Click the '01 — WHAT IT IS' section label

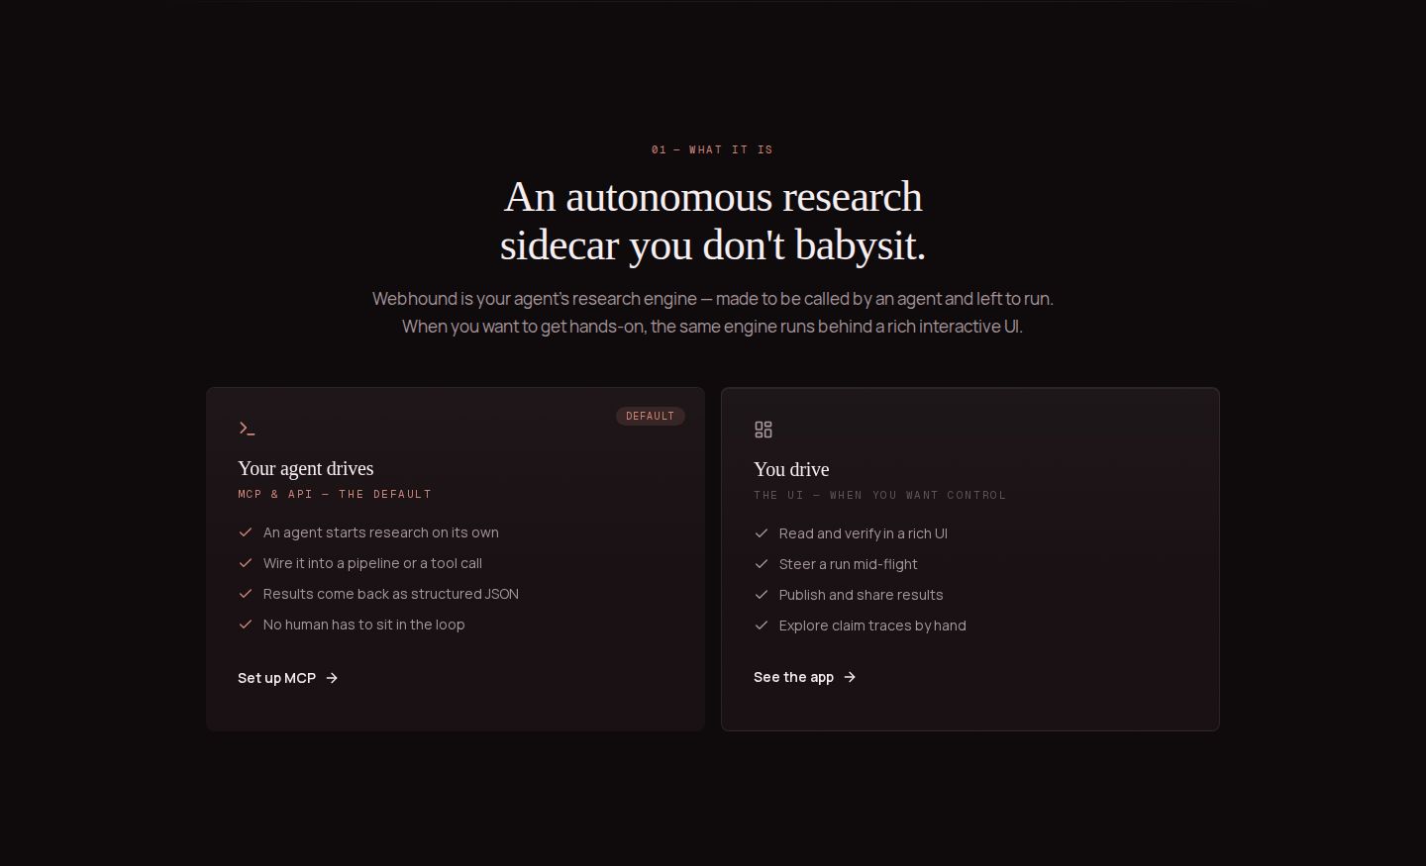click(712, 149)
